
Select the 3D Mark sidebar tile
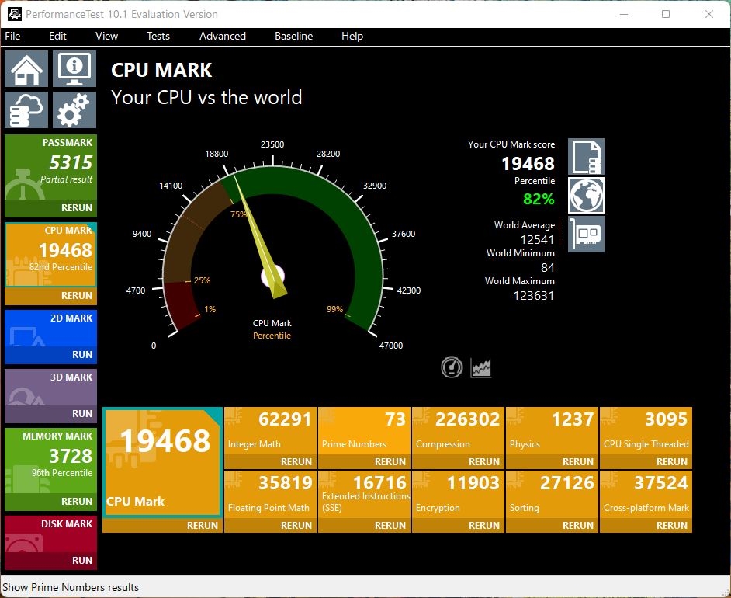(x=50, y=388)
